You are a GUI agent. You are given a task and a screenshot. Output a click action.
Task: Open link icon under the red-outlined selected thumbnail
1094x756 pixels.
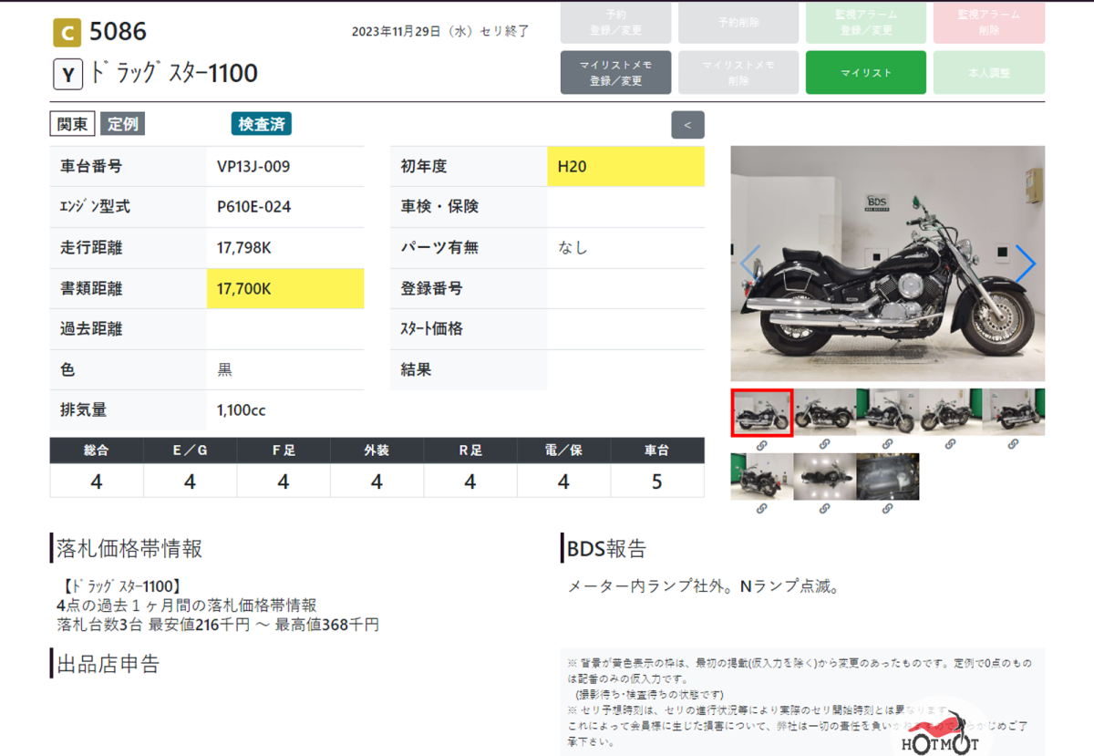pyautogui.click(x=762, y=444)
